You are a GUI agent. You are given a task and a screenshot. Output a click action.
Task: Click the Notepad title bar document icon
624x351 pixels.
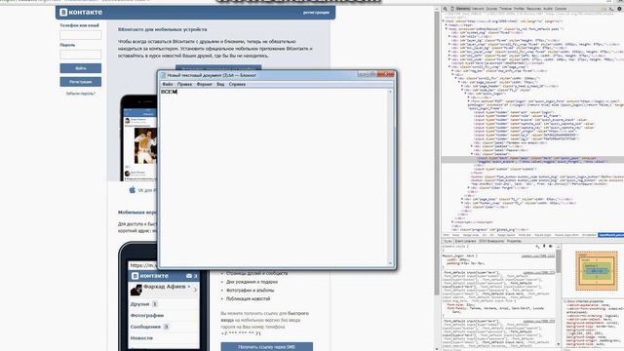[163, 75]
